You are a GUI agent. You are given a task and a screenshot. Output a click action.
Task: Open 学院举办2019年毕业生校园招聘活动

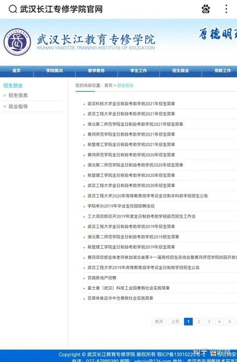pos(121,206)
